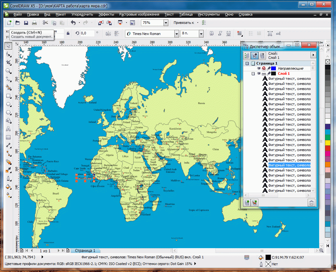The height and width of the screenshot is (272, 336).
Task: Select the Zoom tool in the toolbox
Action: pos(9,71)
